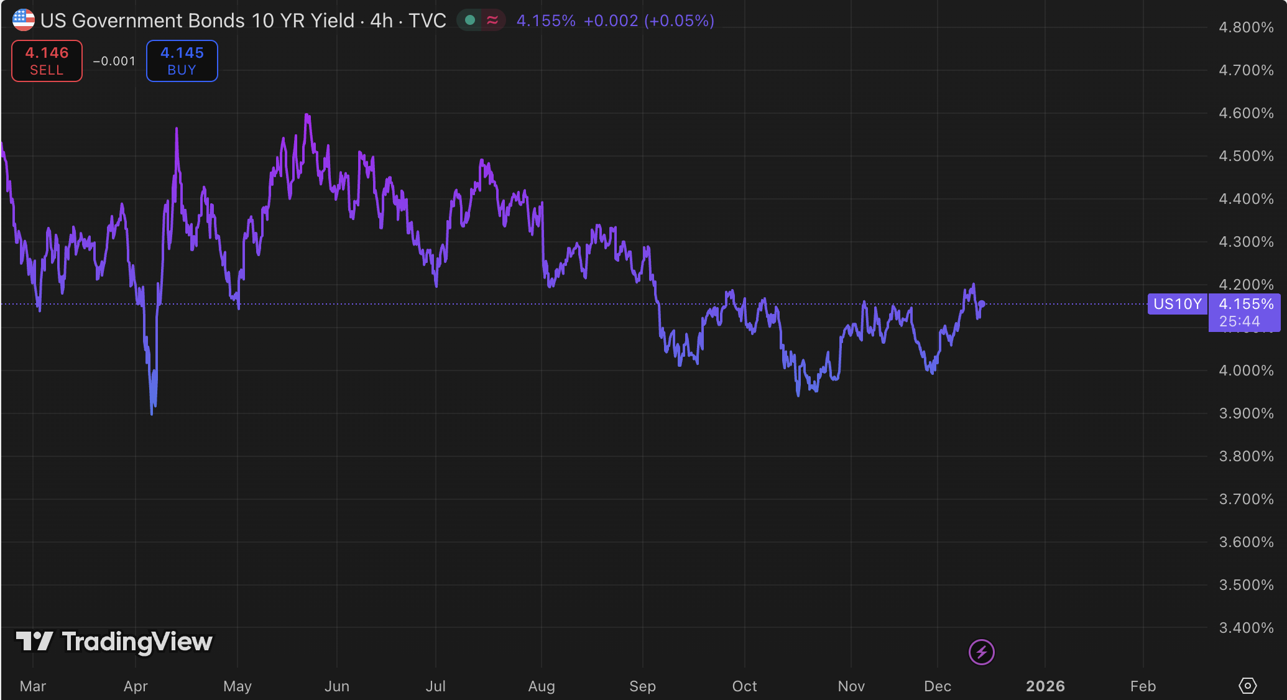Click the 3.800% price axis label
Image resolution: width=1287 pixels, height=700 pixels.
pyautogui.click(x=1246, y=456)
